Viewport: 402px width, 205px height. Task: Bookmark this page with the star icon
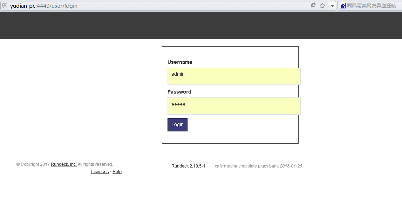point(322,6)
